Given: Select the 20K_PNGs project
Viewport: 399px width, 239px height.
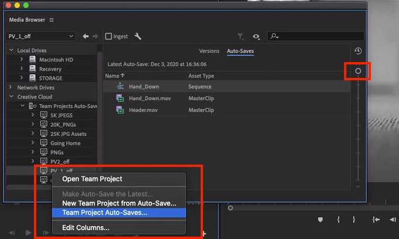Looking at the screenshot, I should click(x=63, y=125).
